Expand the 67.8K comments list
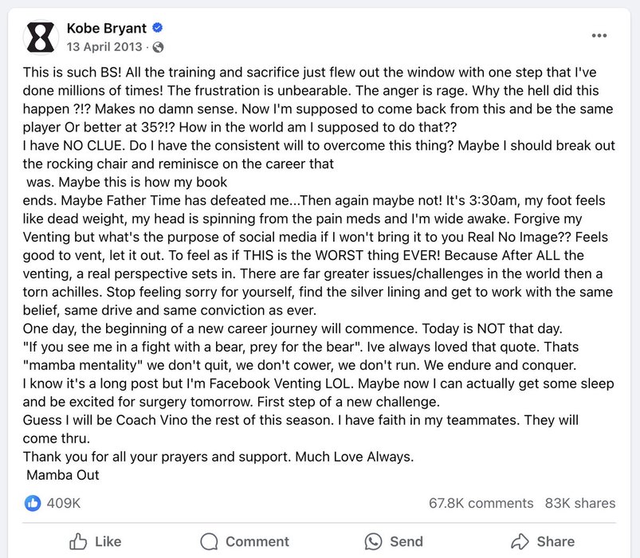The width and height of the screenshot is (640, 558). coord(481,503)
